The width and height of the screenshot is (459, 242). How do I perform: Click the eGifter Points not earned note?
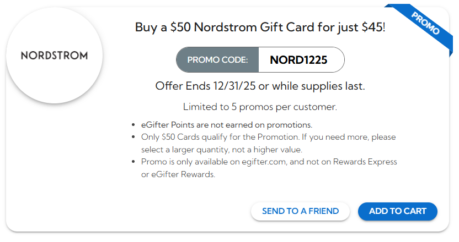tap(227, 124)
